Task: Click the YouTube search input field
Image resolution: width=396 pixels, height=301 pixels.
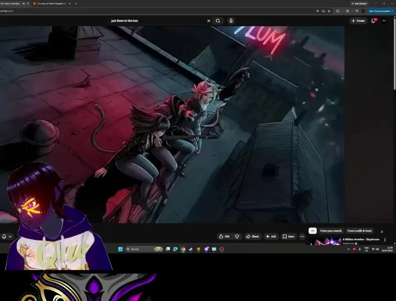Action: pyautogui.click(x=157, y=21)
